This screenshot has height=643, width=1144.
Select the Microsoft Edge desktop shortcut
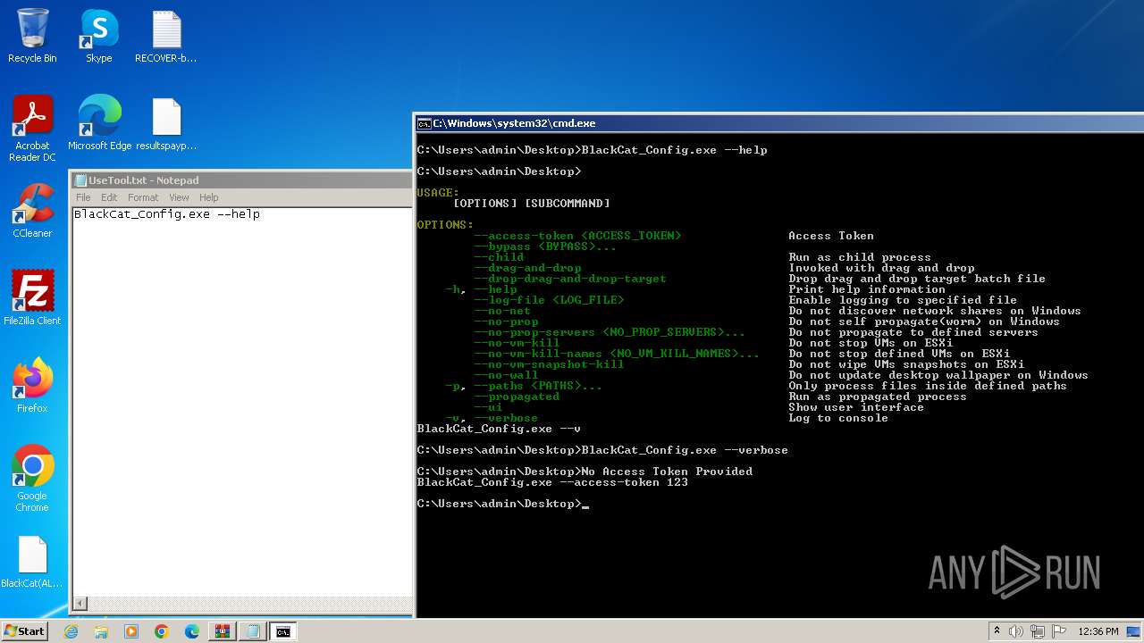[x=99, y=123]
